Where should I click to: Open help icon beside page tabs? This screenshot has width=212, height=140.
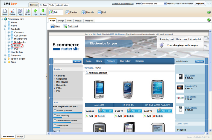click(209, 20)
